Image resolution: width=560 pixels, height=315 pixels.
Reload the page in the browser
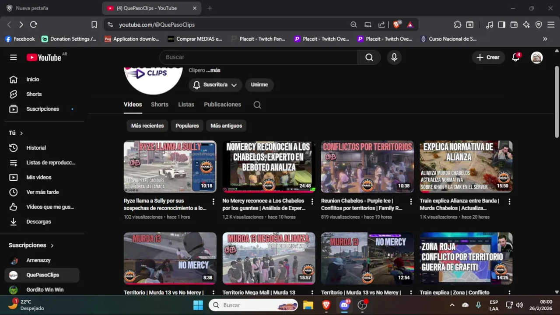tap(34, 25)
